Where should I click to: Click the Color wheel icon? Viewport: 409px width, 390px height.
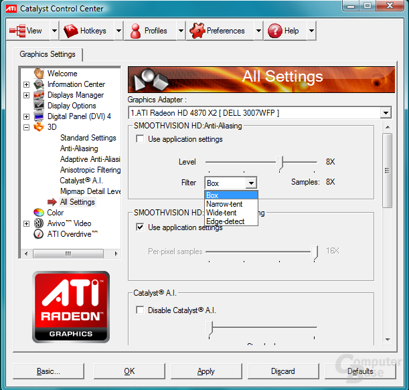[39, 213]
